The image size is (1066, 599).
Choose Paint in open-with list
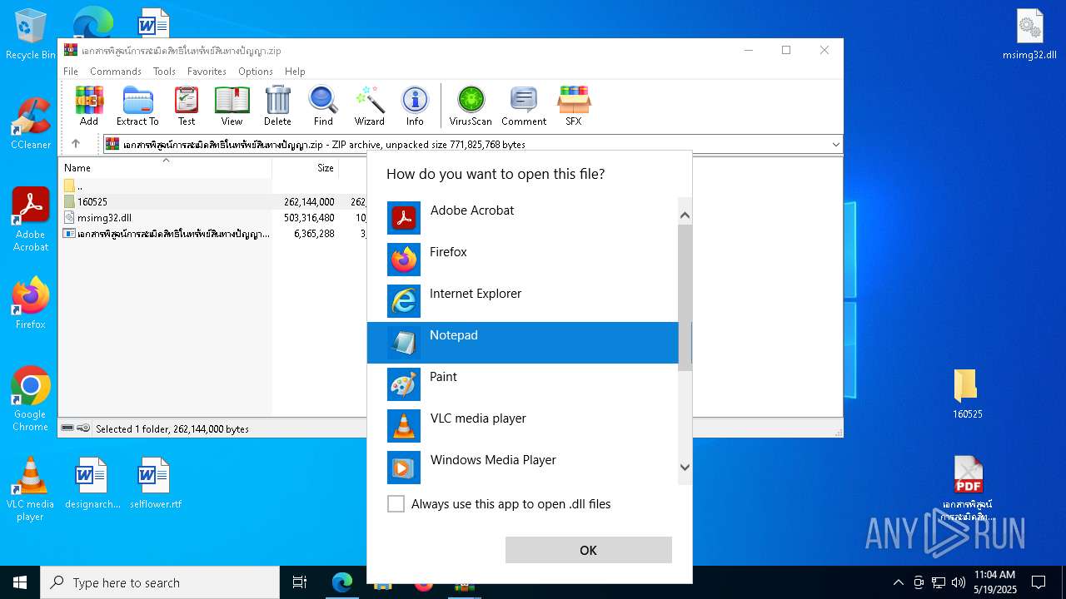523,384
